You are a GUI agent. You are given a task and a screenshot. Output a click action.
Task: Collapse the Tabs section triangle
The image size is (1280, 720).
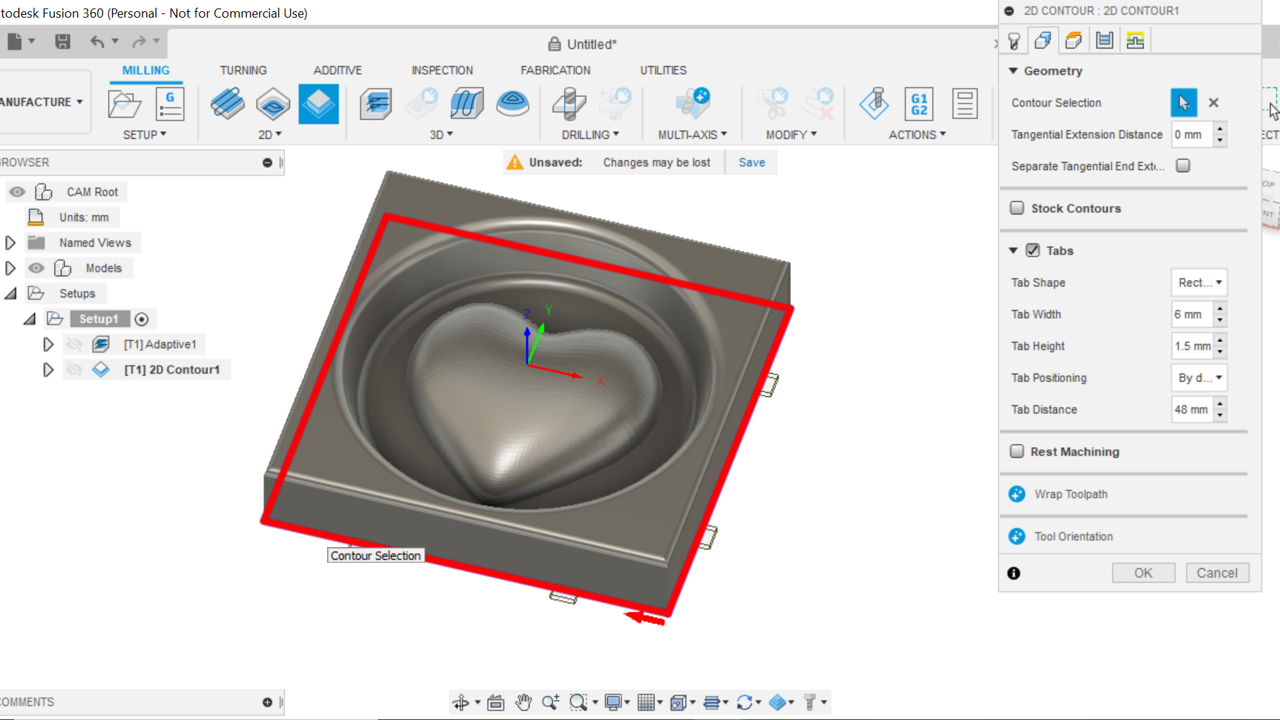[1013, 250]
